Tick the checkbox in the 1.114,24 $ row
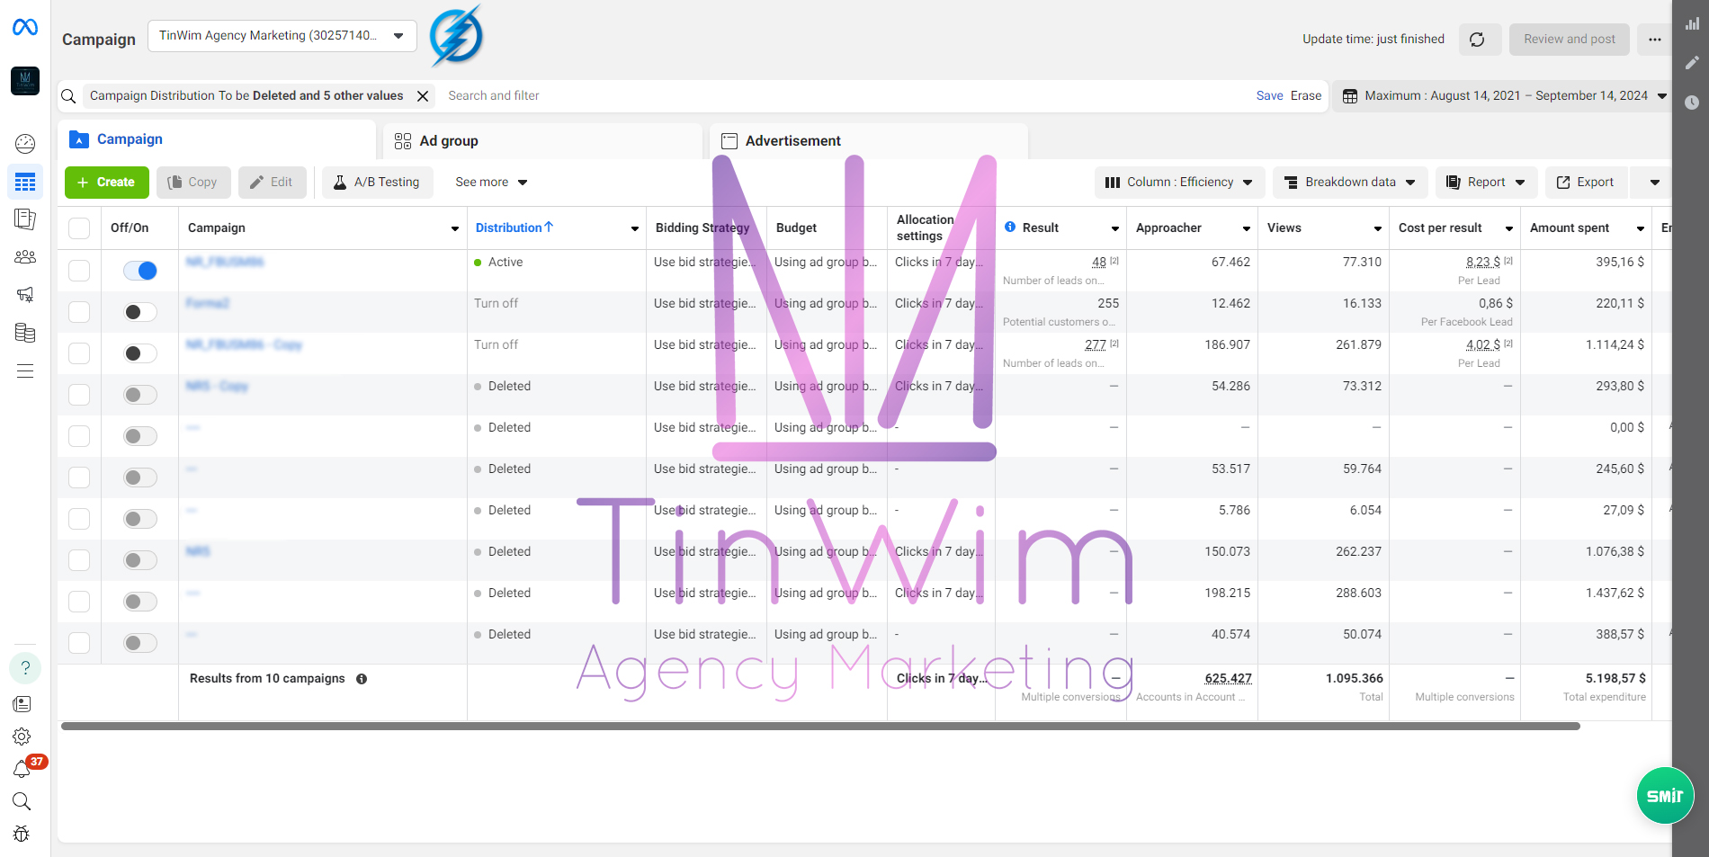Viewport: 1709px width, 857px height. (79, 353)
